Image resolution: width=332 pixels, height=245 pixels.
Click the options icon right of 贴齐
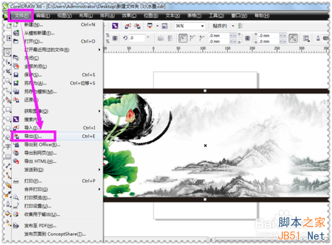(240, 26)
